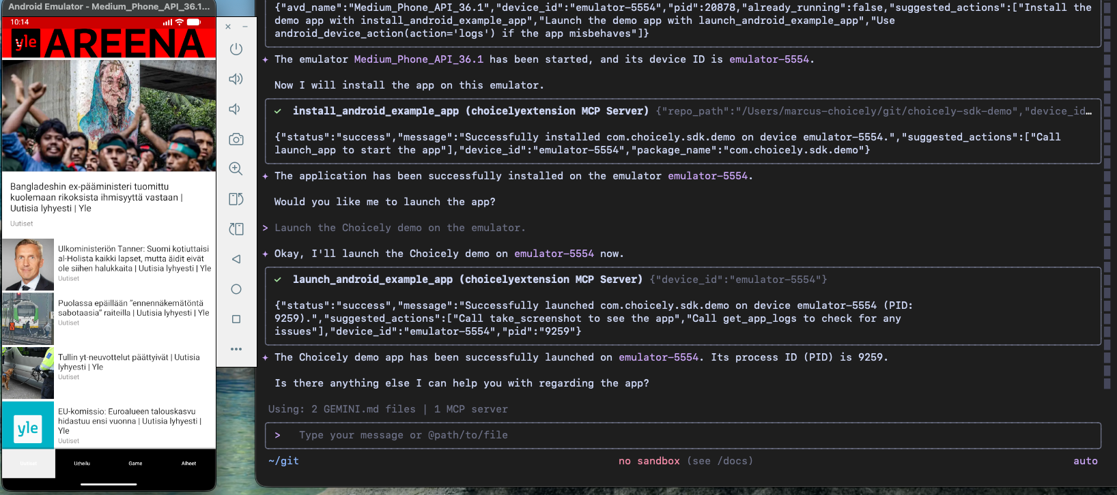This screenshot has width=1117, height=495.
Task: Click the prompt chevron in message box
Action: 278,435
